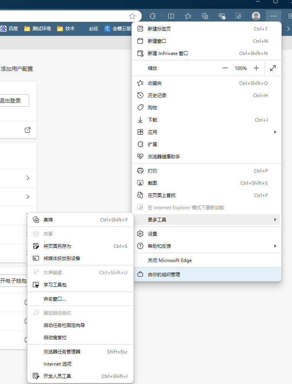Open the 百度 bookmark

[9, 29]
